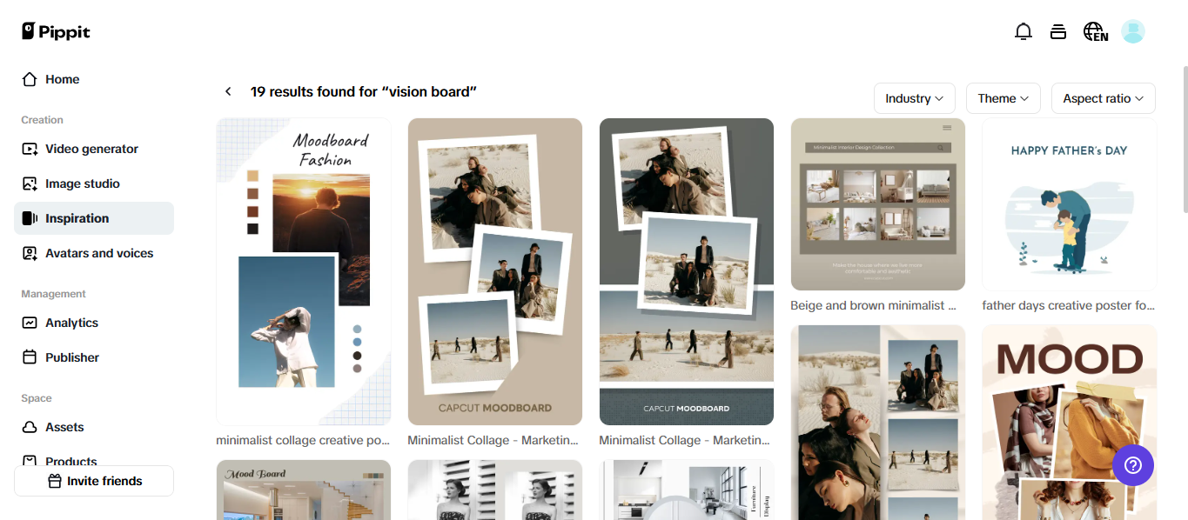Viewport: 1188px width, 520px height.
Task: Open the user profile avatar
Action: (x=1132, y=32)
